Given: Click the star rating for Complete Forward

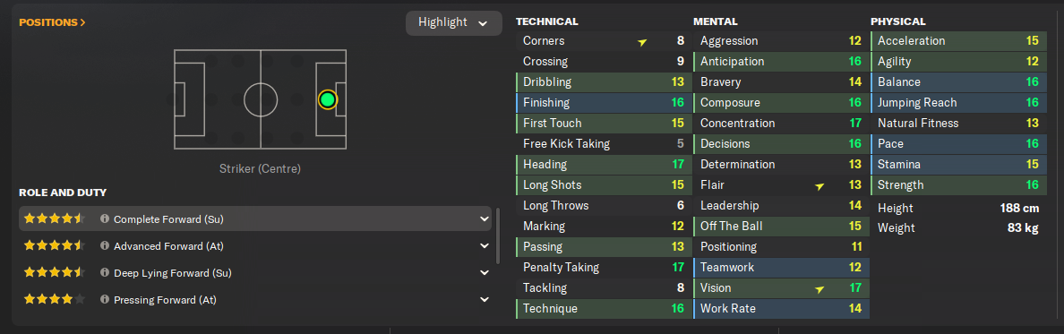Looking at the screenshot, I should tap(55, 218).
